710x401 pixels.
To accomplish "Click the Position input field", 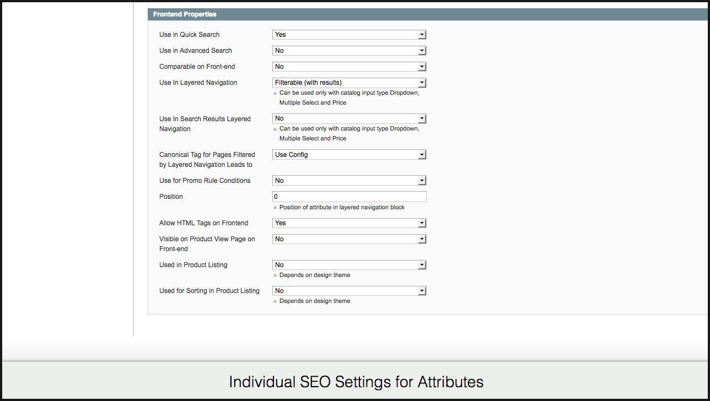I will tap(349, 197).
